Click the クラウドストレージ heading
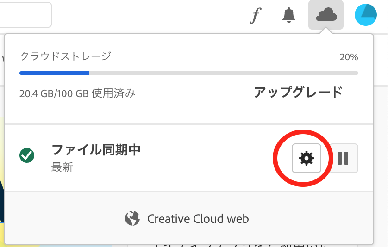388x247 pixels. click(x=65, y=56)
